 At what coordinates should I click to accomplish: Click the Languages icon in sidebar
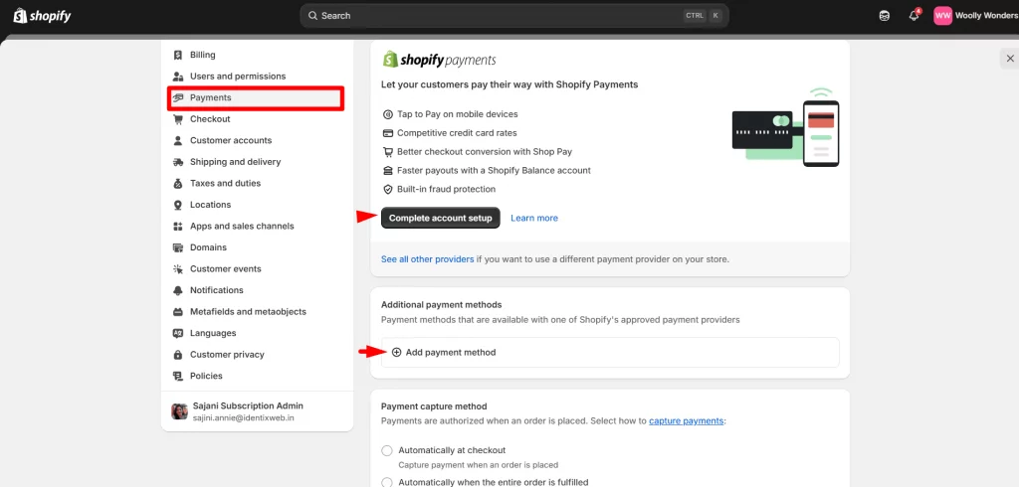click(177, 334)
